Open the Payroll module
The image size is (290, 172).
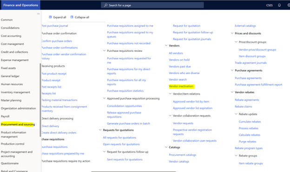tap(5, 116)
